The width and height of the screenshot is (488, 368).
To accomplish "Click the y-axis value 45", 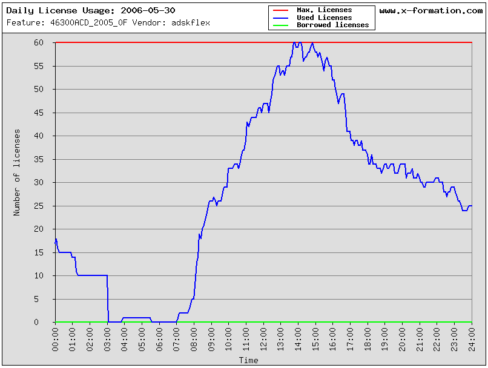I will point(39,113).
